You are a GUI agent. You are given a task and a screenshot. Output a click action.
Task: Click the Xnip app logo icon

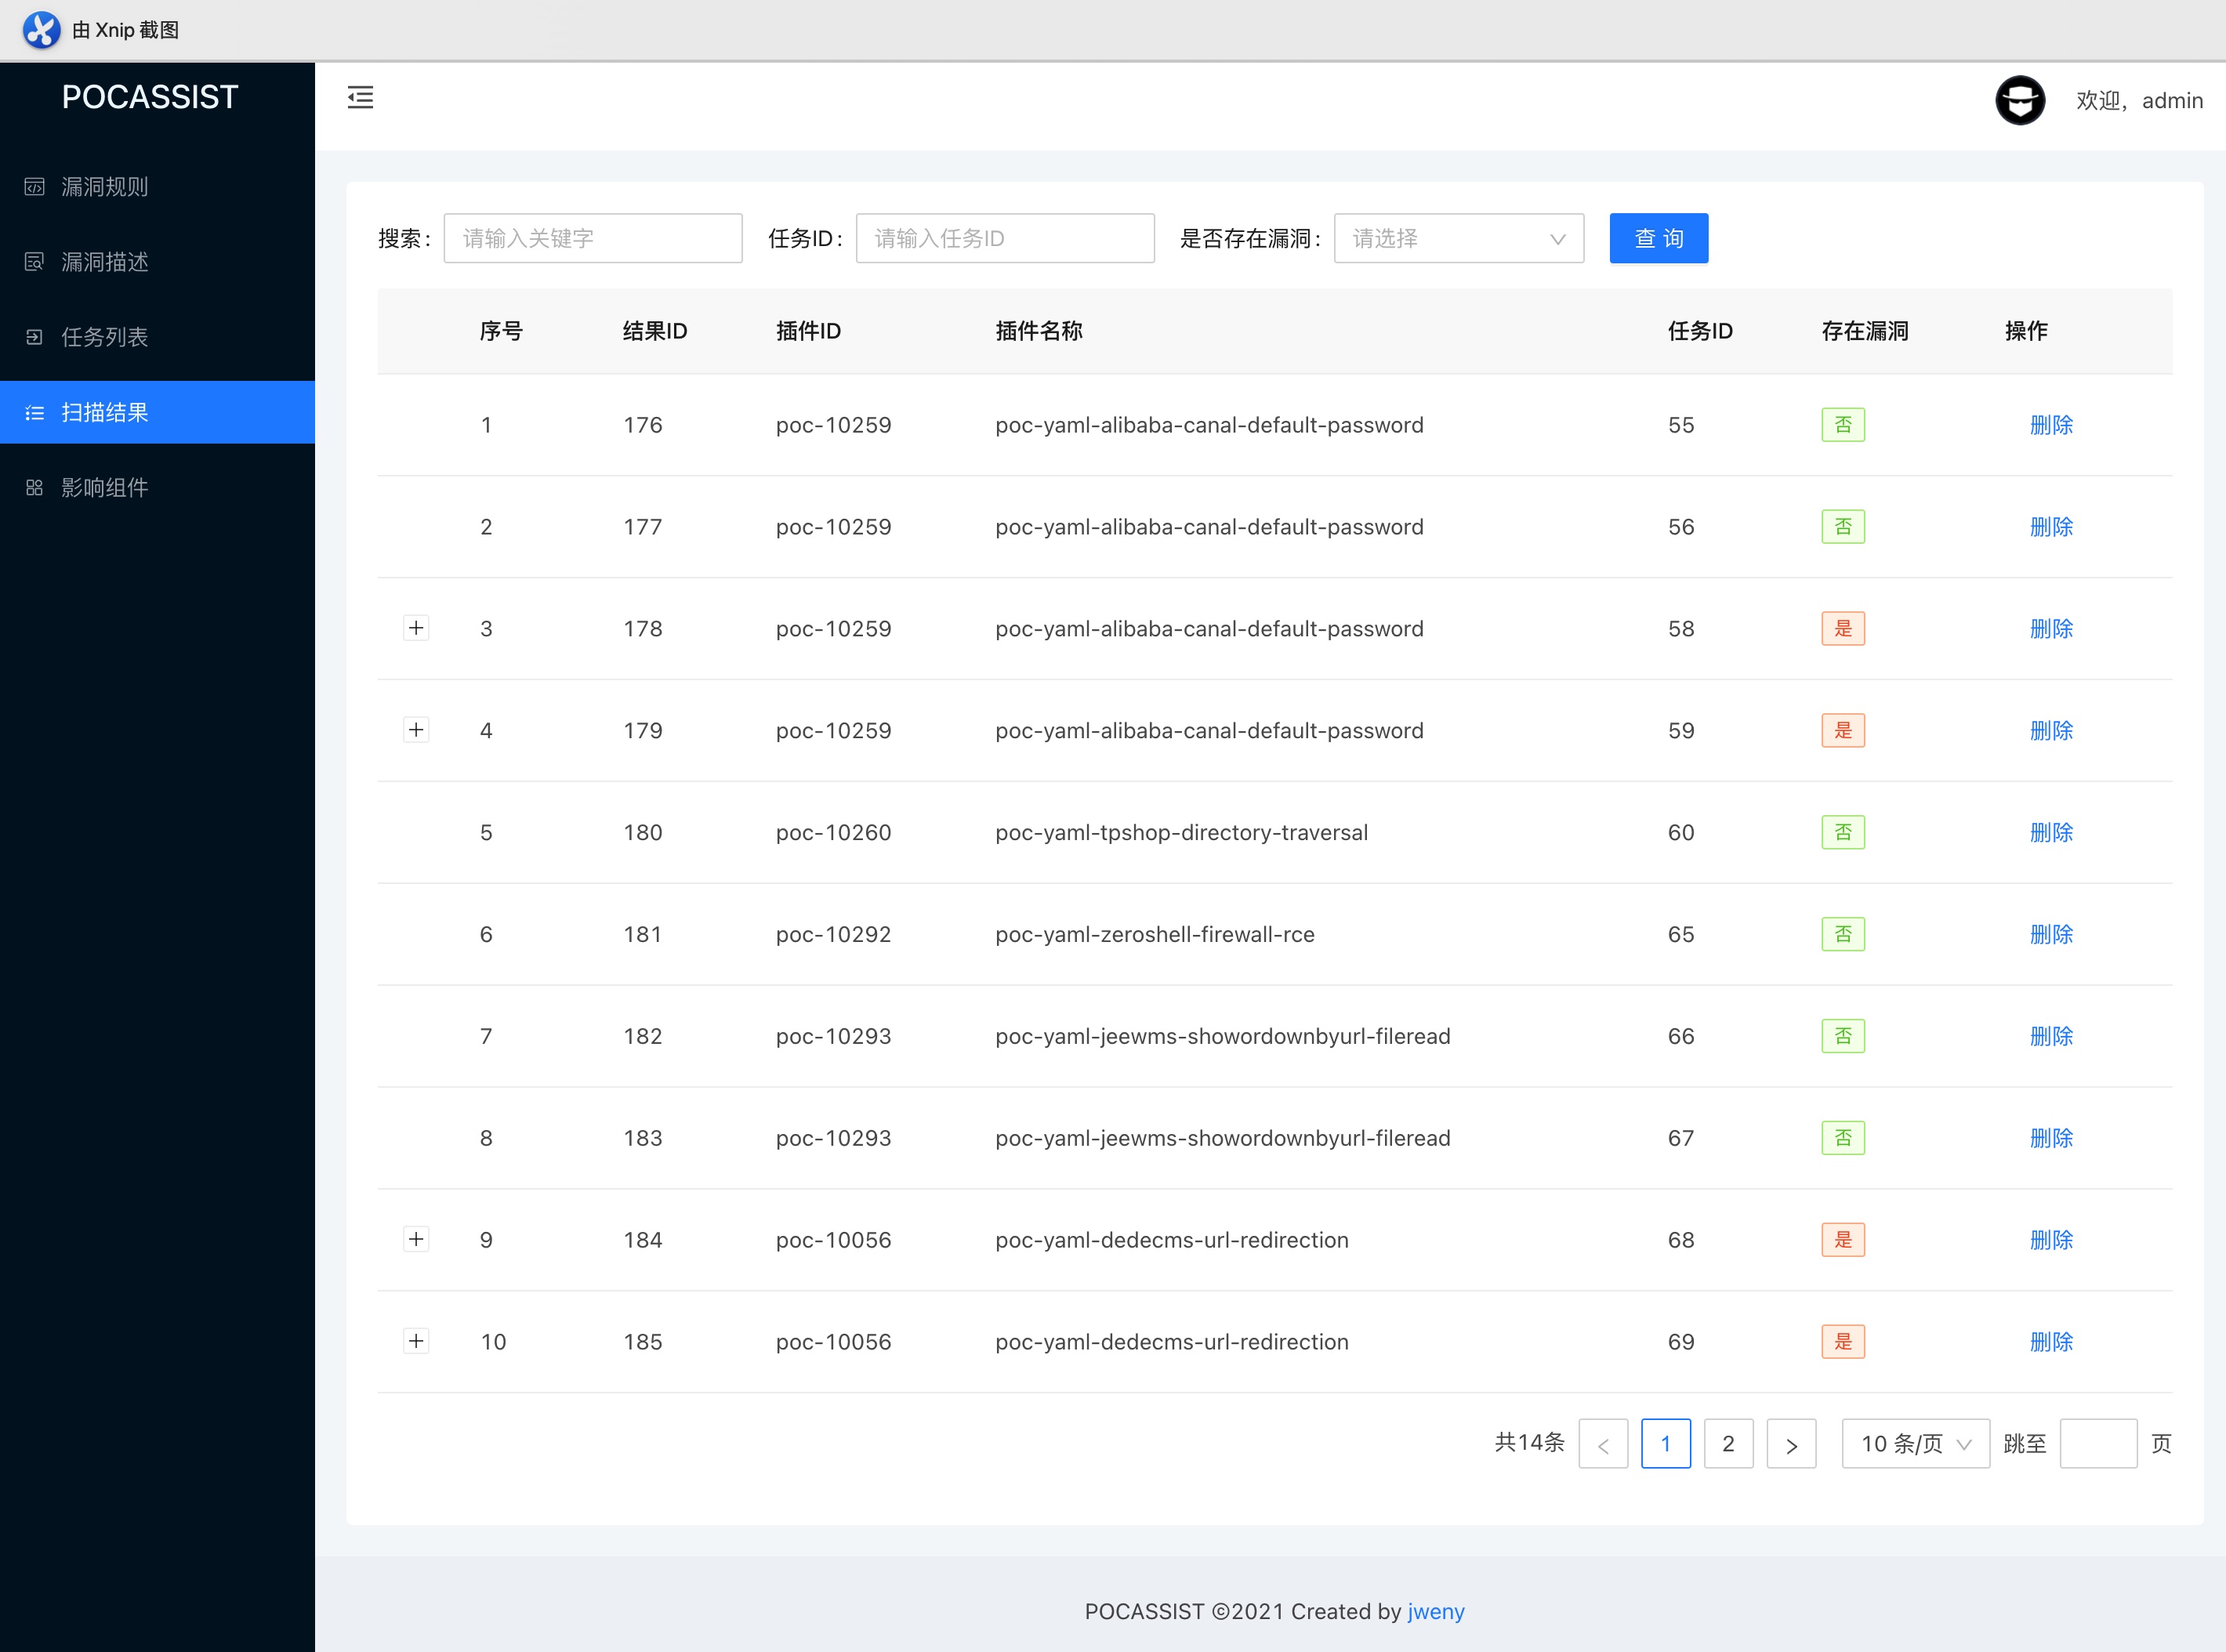[x=41, y=30]
